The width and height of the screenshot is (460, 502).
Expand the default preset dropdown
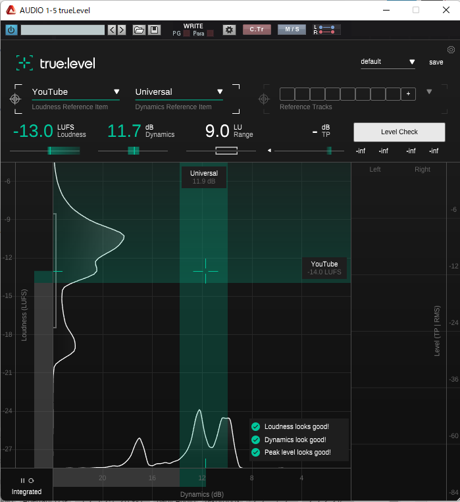[388, 62]
